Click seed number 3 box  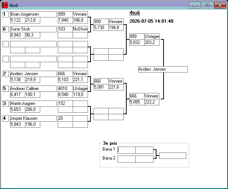coord(6,103)
